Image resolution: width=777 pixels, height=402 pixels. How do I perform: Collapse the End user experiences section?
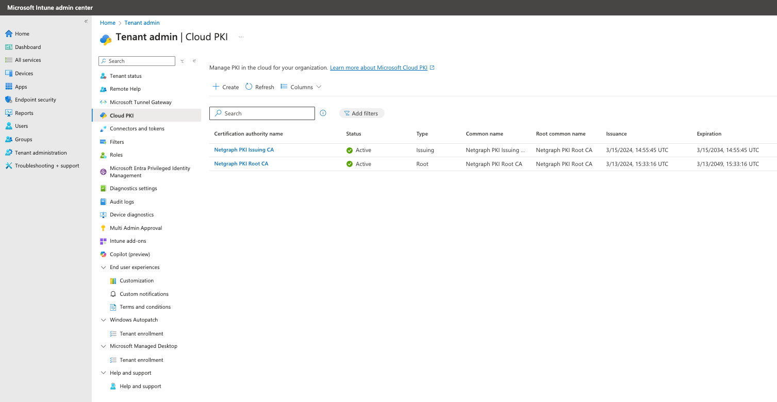click(104, 267)
